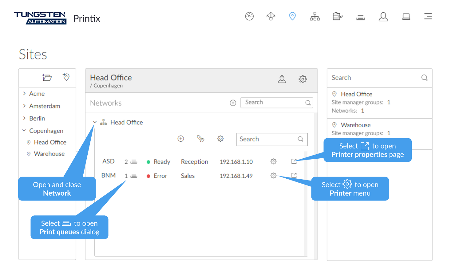This screenshot has height=268, width=451.
Task: Open Printer properties page for ASD
Action: point(294,161)
